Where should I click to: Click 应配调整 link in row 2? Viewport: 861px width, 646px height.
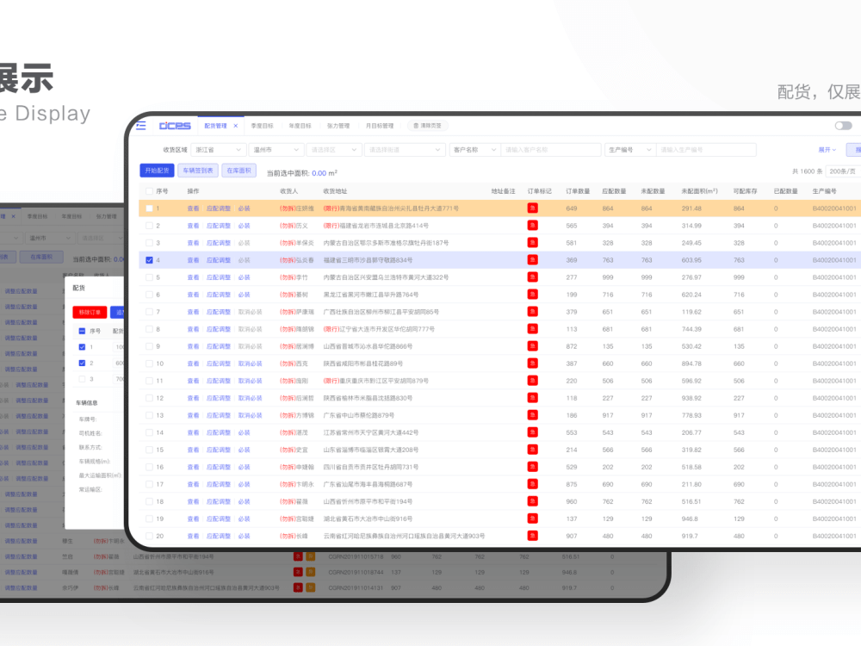[x=219, y=226]
